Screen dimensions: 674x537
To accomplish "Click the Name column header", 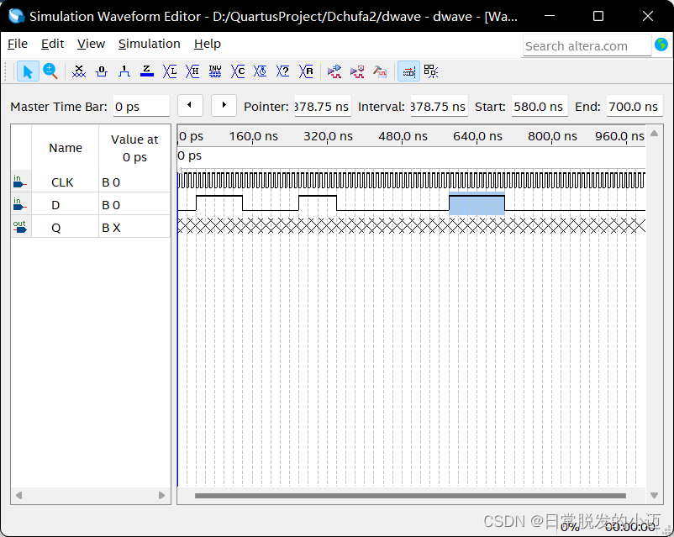I will (x=66, y=147).
